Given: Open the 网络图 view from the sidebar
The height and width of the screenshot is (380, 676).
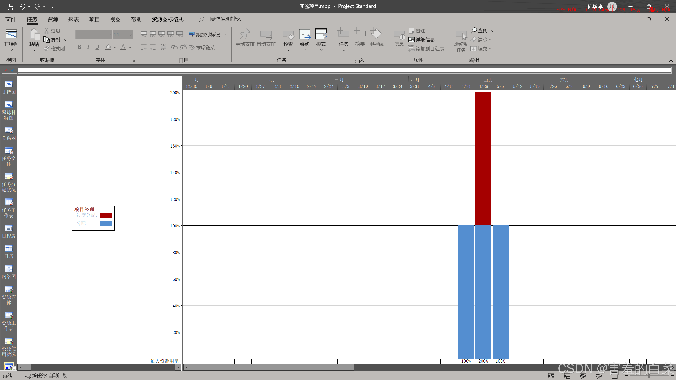Looking at the screenshot, I should coord(8,272).
